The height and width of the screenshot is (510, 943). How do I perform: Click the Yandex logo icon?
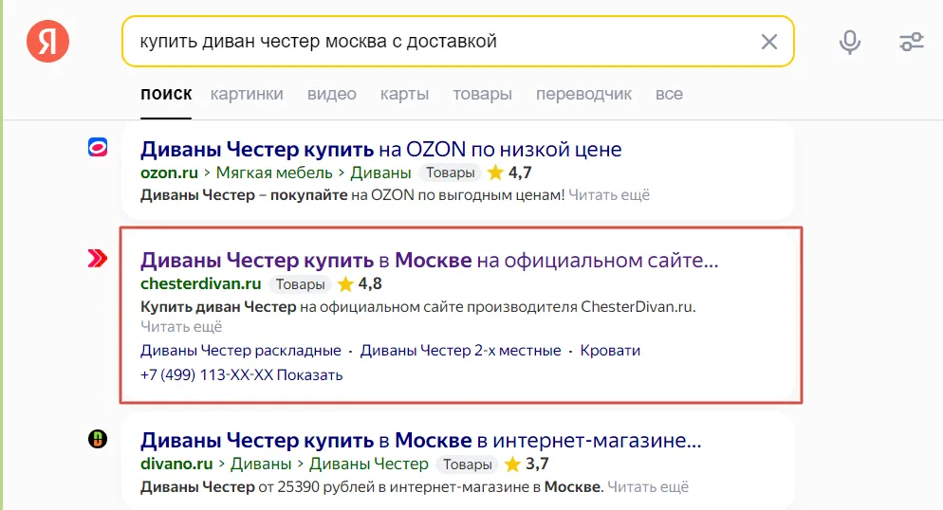tap(47, 42)
